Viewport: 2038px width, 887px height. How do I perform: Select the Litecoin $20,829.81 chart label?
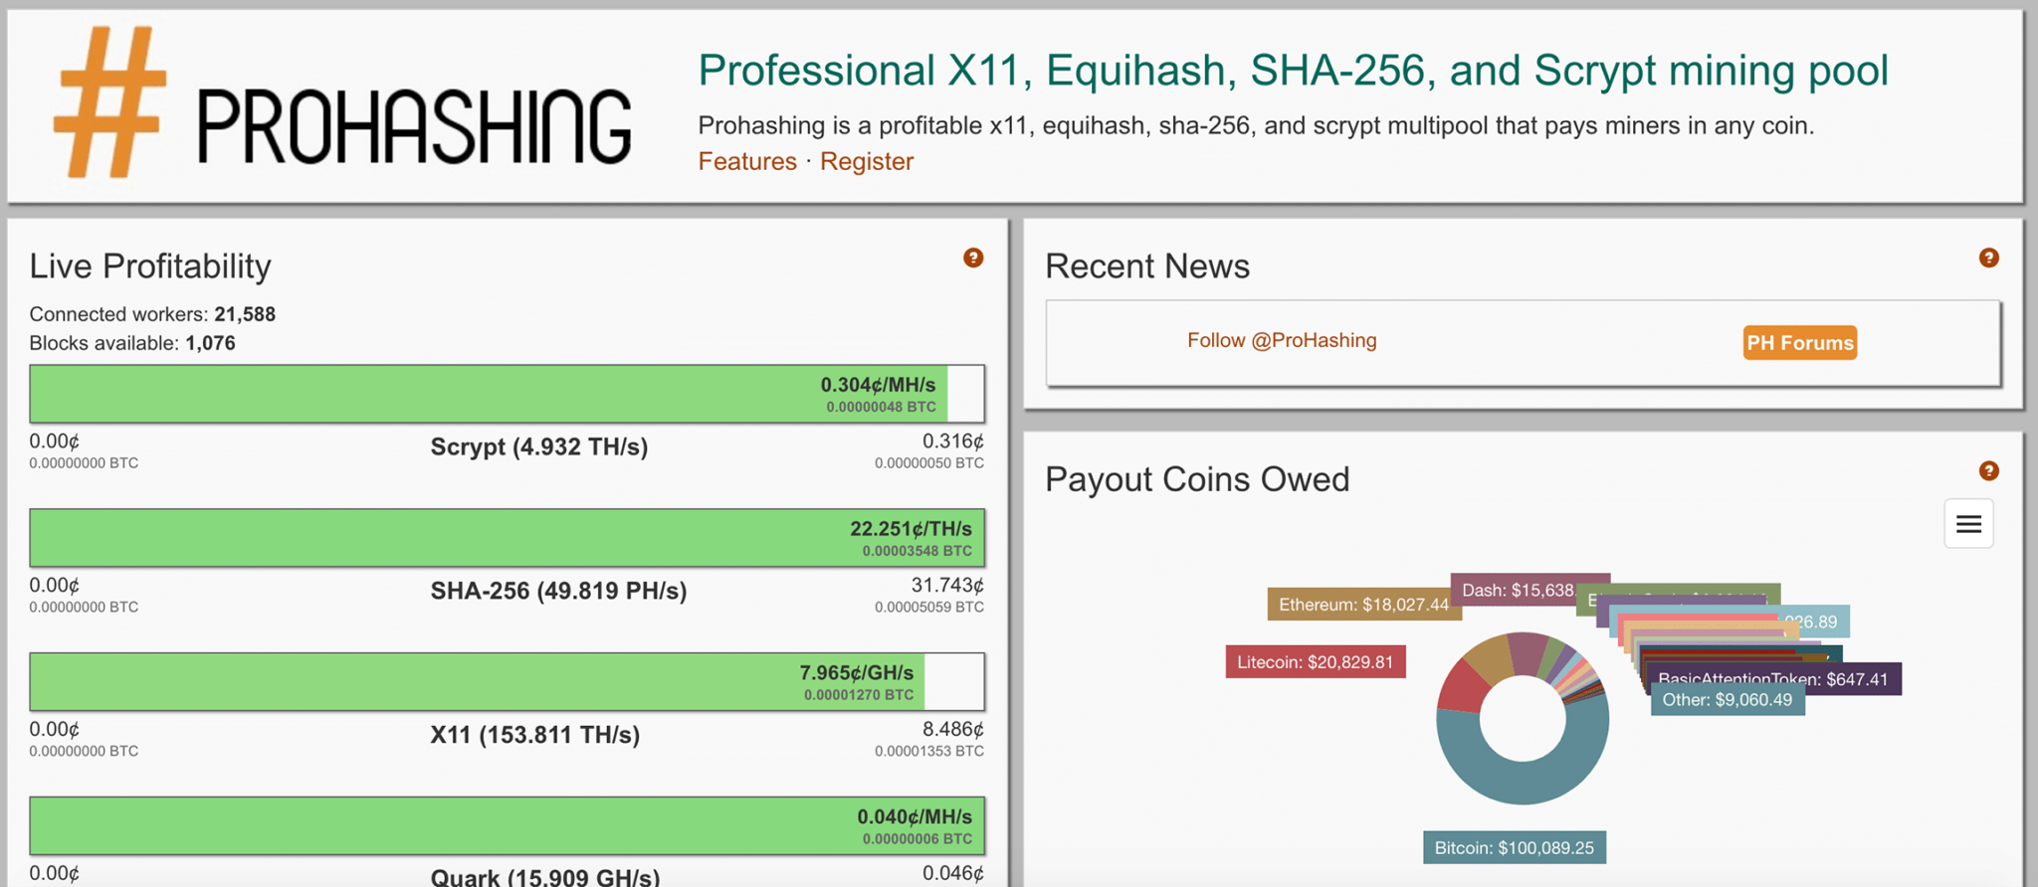[x=1315, y=662]
